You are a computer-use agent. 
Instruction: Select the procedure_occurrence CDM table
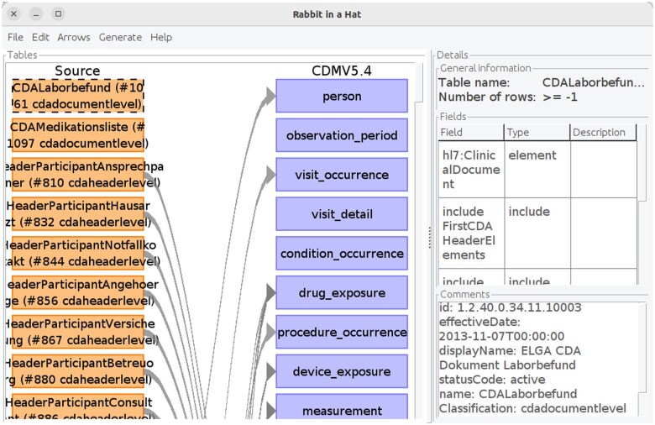[x=342, y=332]
